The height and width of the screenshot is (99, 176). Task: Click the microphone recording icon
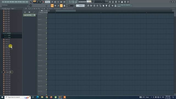pyautogui.click(x=116, y=2)
